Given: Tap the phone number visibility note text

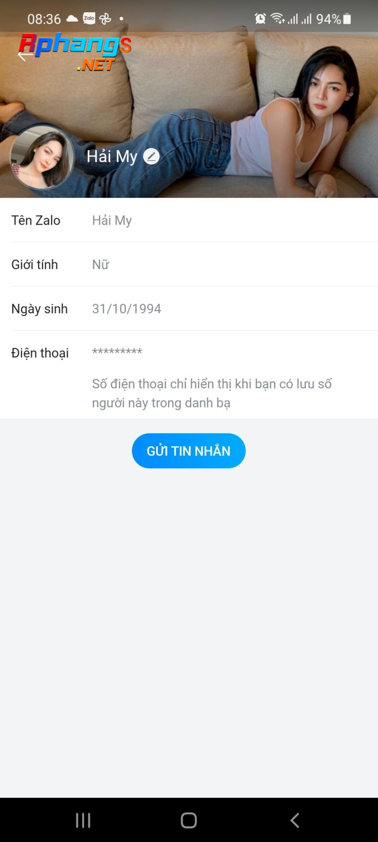Looking at the screenshot, I should click(212, 393).
